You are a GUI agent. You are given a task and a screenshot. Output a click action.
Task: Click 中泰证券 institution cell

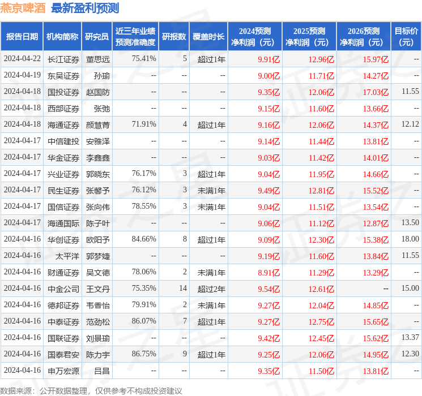(x=63, y=321)
